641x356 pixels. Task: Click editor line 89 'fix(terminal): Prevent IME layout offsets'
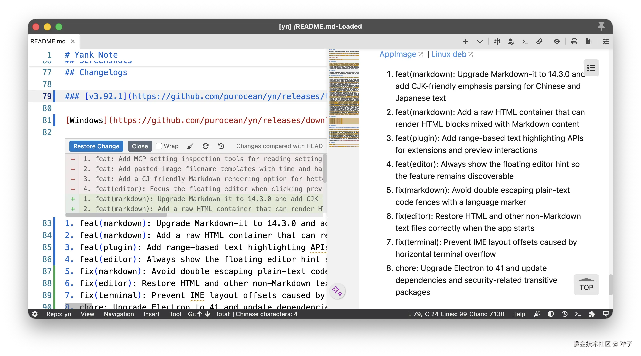[x=196, y=295]
